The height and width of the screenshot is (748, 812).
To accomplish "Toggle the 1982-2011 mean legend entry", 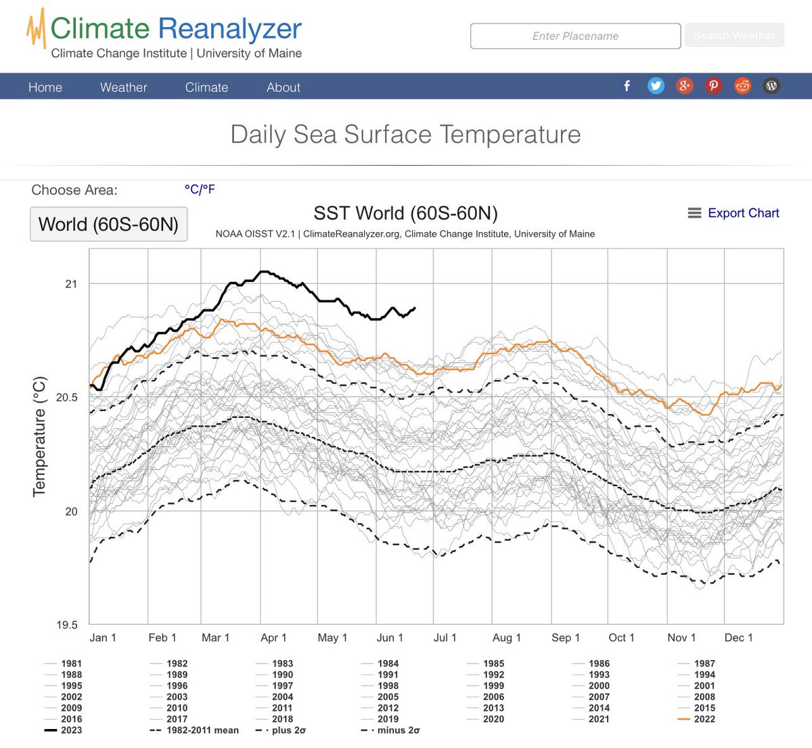I will pos(194,730).
